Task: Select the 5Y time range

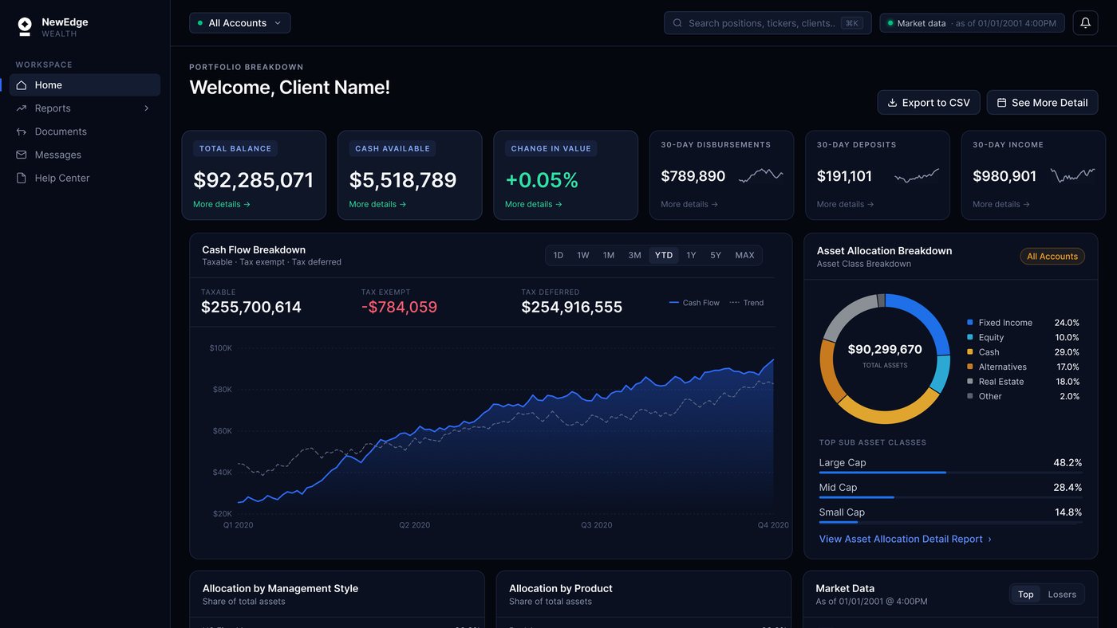Action: [x=716, y=255]
